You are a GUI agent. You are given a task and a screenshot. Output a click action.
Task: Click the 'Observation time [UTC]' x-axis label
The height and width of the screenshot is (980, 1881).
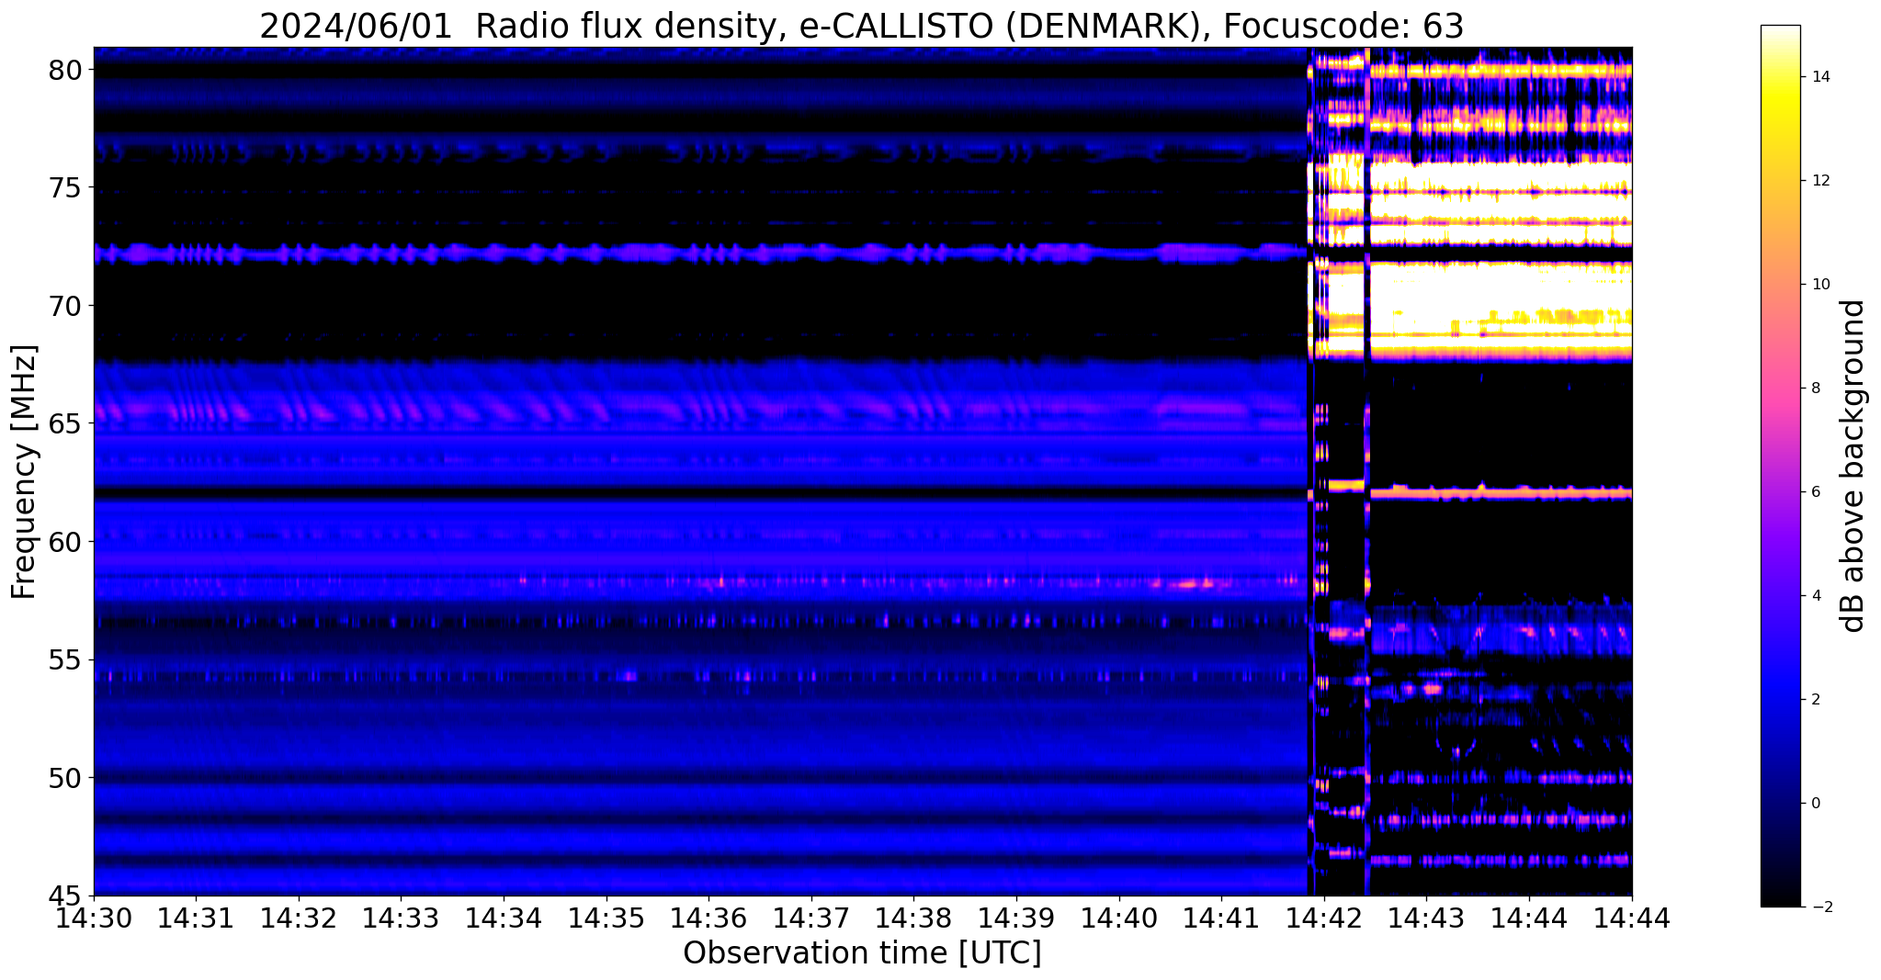[862, 953]
